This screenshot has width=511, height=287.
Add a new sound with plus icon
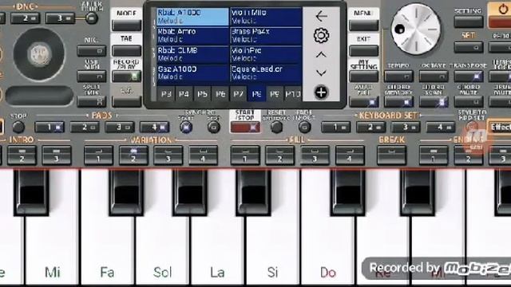click(x=321, y=92)
